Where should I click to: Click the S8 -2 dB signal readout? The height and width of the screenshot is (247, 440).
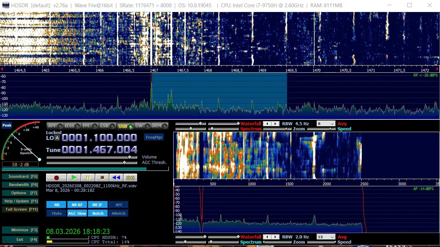(x=21, y=165)
